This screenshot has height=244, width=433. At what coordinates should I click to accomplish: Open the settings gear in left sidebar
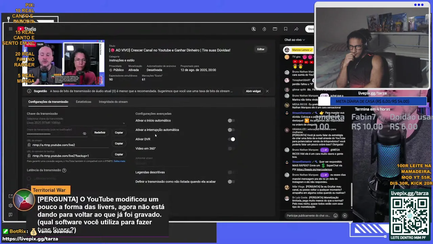pos(10,205)
